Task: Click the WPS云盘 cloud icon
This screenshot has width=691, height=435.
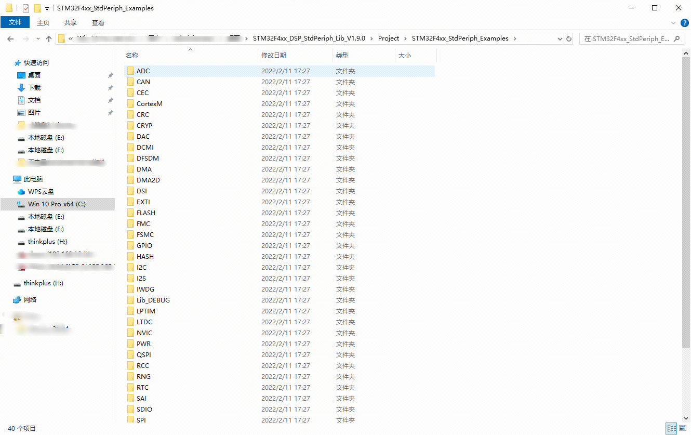Action: coord(21,192)
